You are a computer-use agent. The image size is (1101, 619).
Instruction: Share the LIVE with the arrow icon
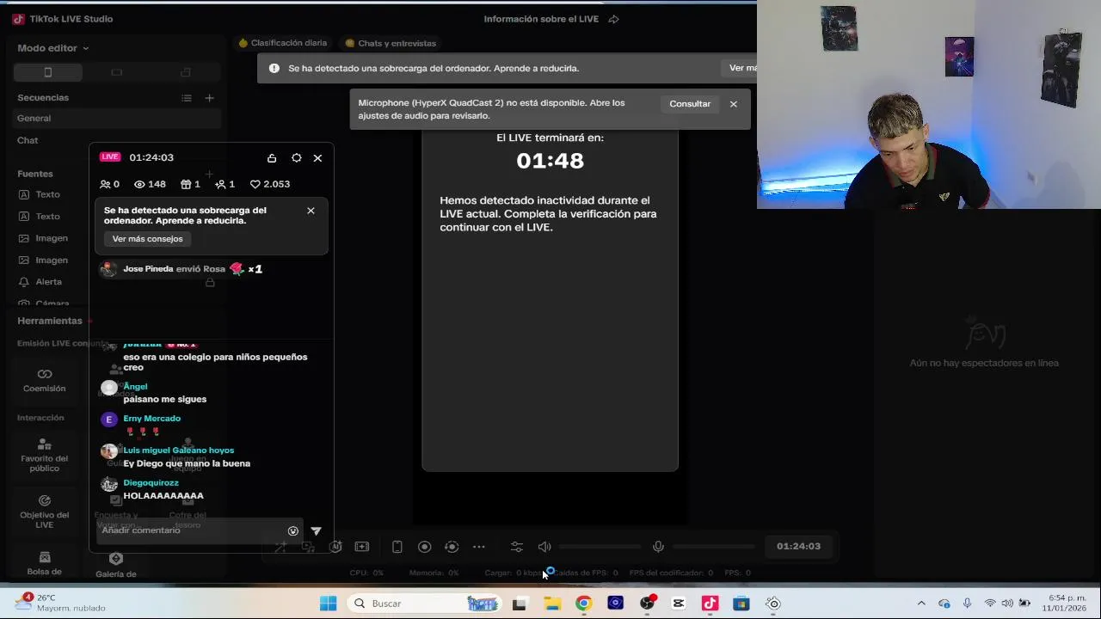click(613, 19)
